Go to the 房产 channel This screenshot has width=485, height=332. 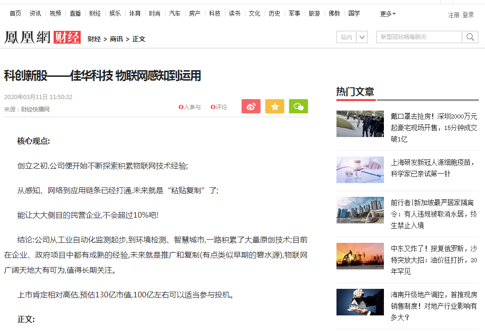[x=194, y=14]
